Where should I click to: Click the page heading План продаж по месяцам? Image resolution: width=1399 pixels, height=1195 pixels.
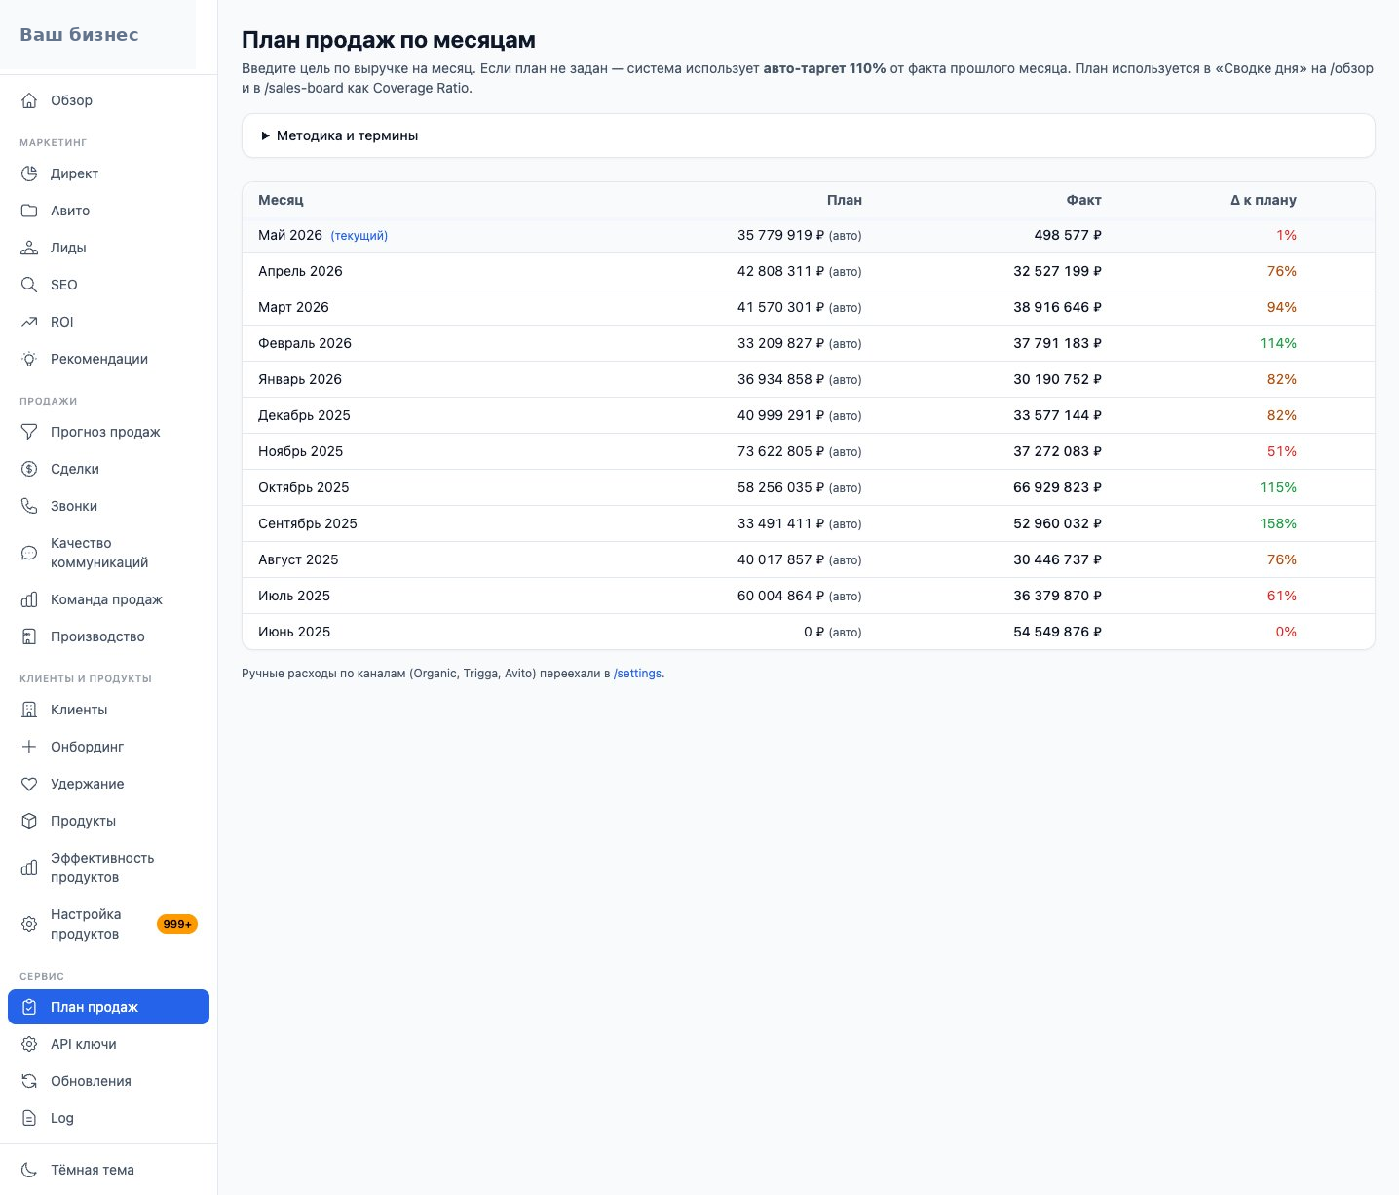click(x=389, y=40)
